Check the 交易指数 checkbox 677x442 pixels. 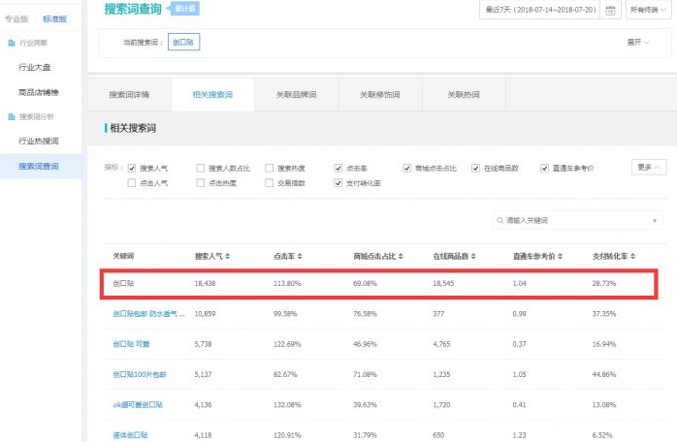pos(271,182)
